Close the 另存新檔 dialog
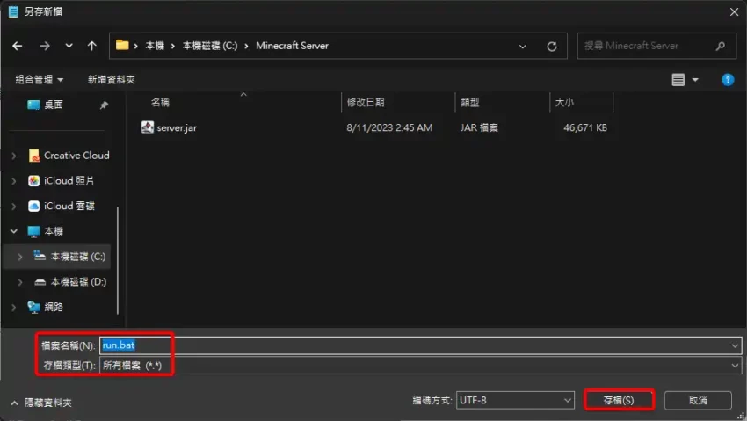The image size is (747, 421). click(734, 12)
